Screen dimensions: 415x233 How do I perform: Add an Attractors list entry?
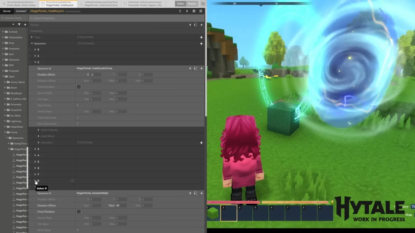point(201,143)
